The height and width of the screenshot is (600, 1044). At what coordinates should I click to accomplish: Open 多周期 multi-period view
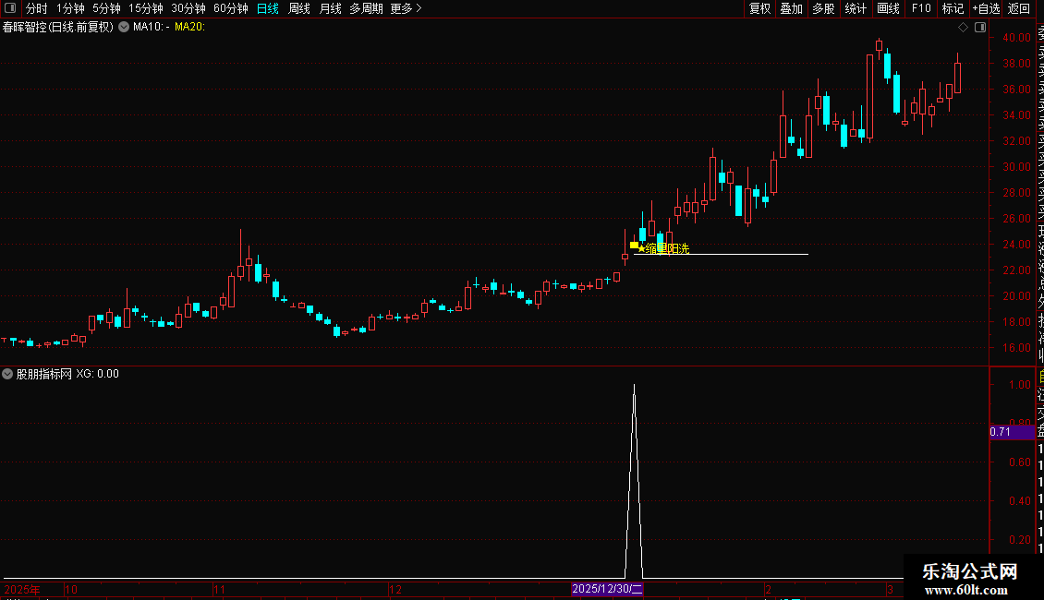point(366,8)
